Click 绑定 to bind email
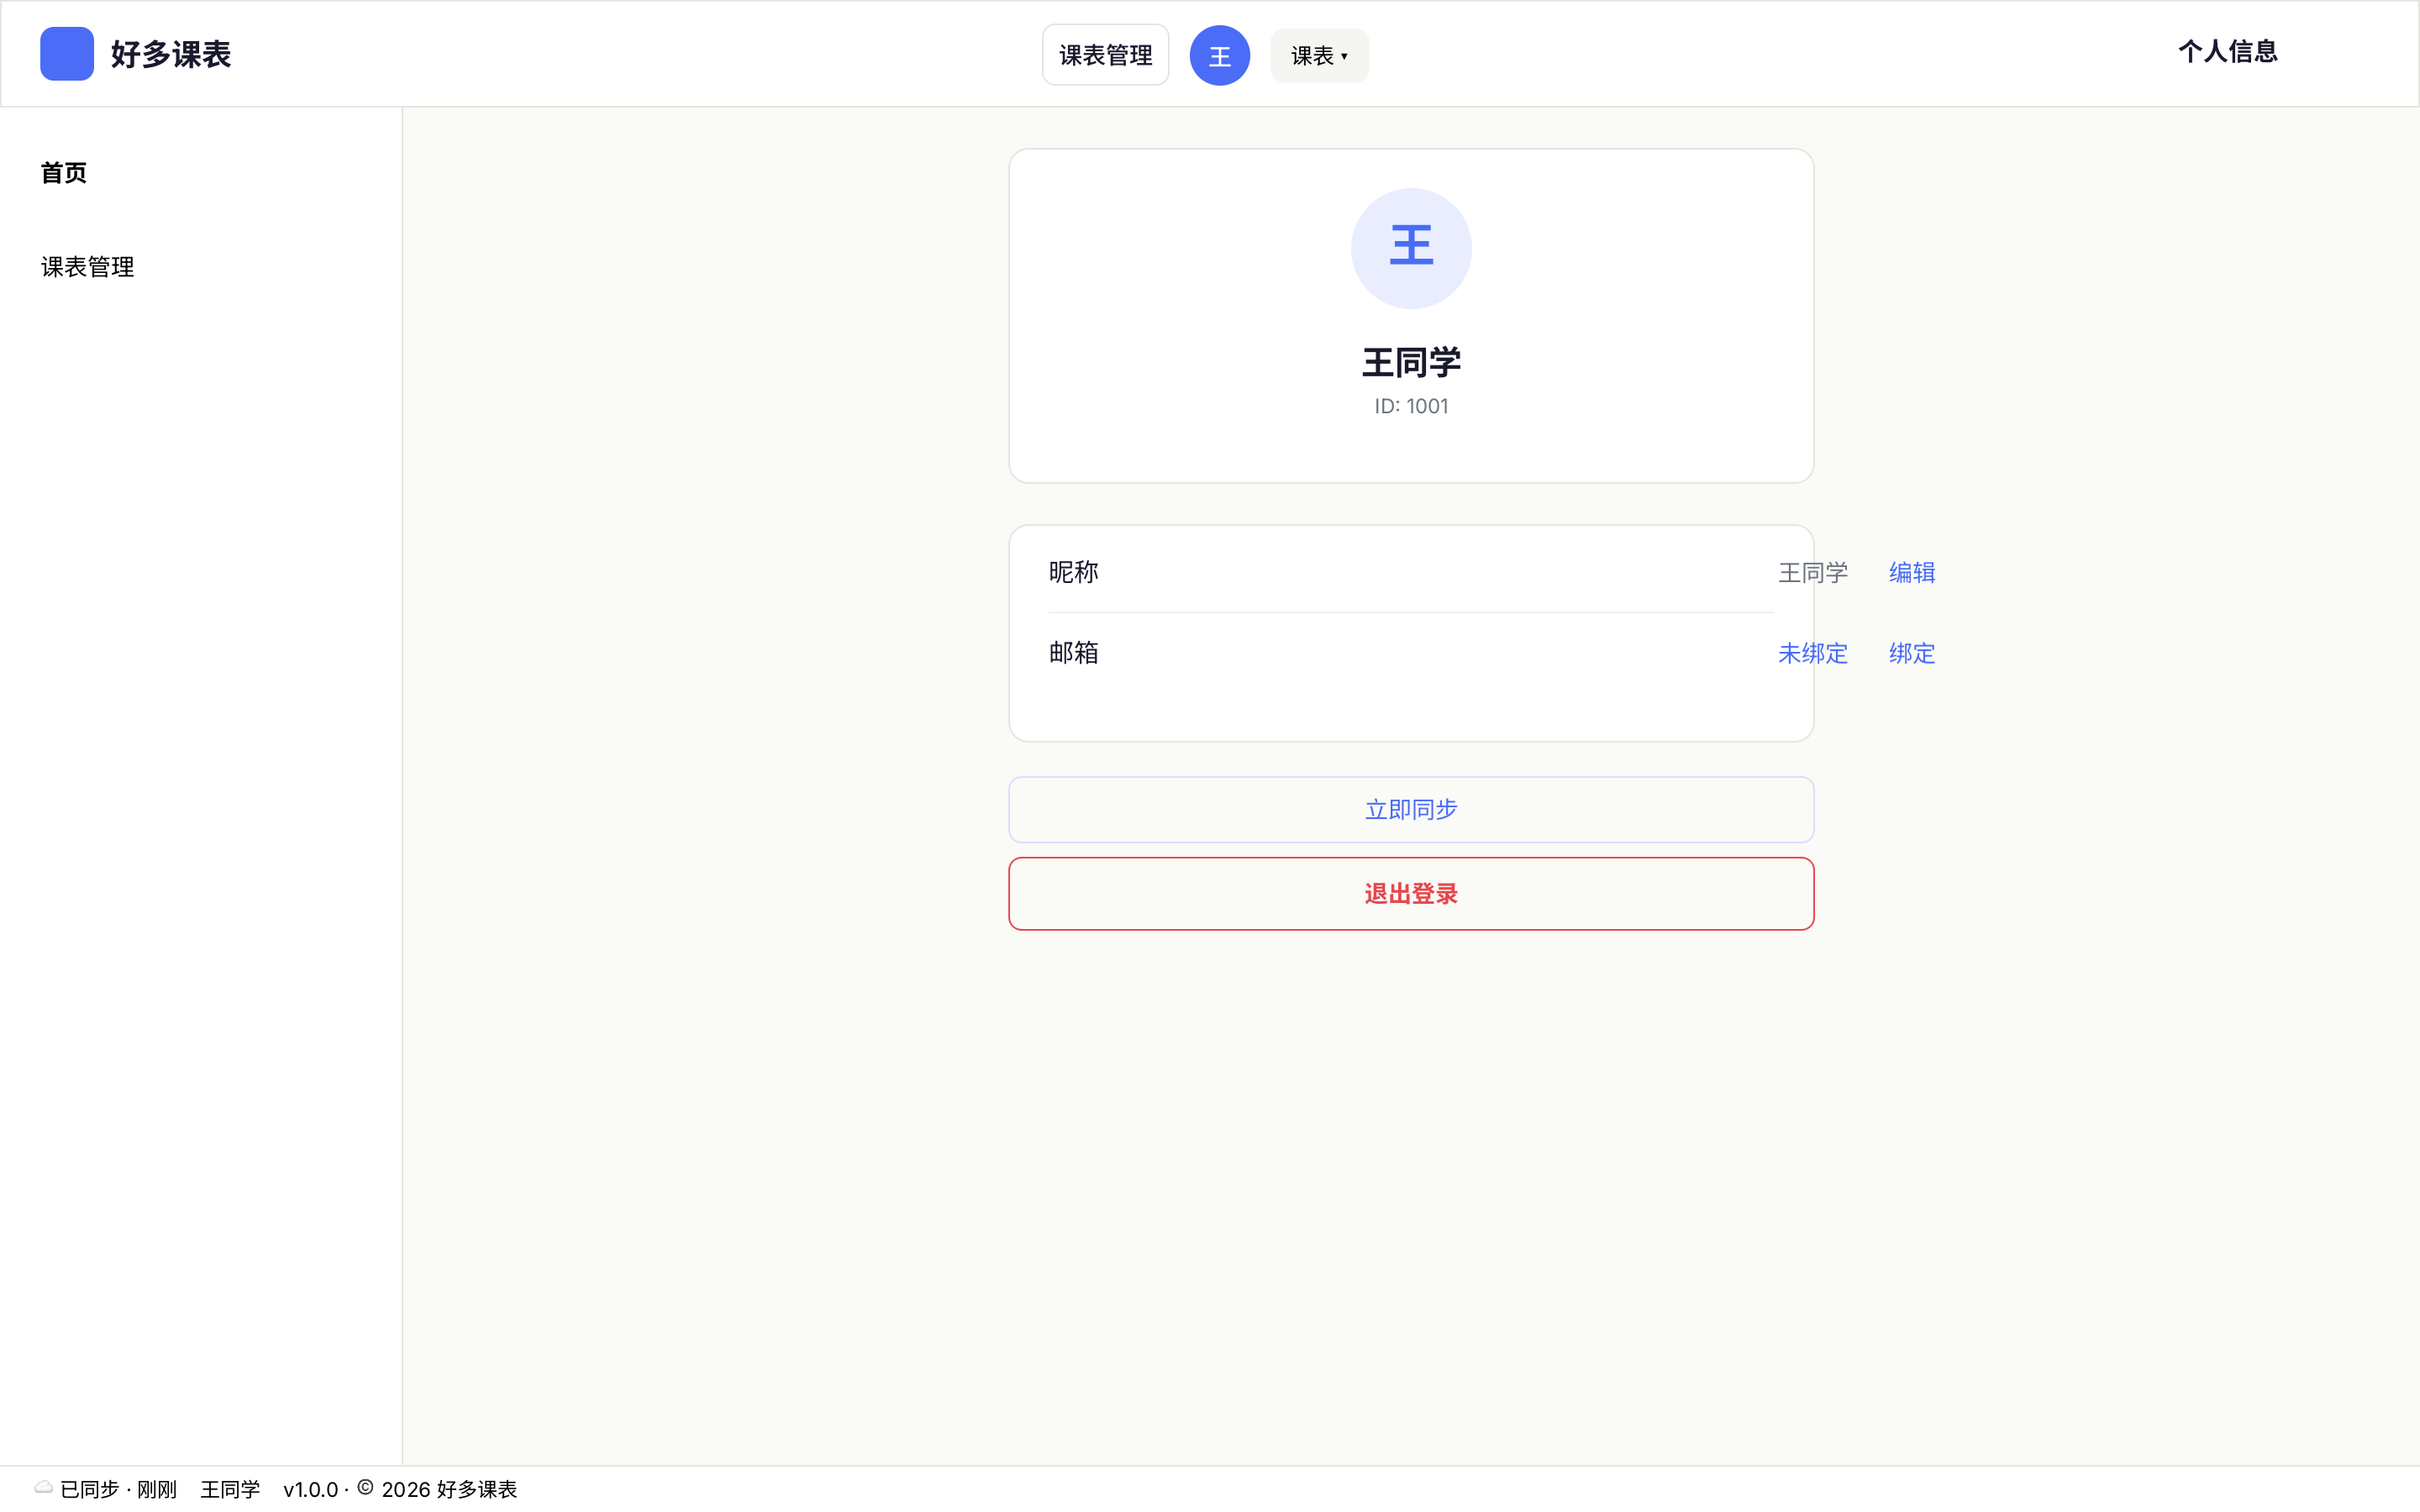2420x1512 pixels. 1911,654
